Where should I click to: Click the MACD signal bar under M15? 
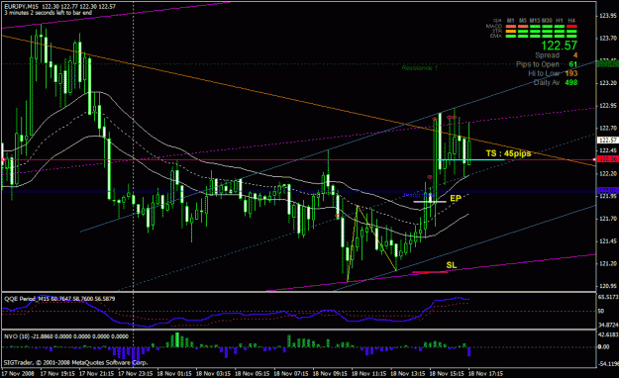point(535,27)
